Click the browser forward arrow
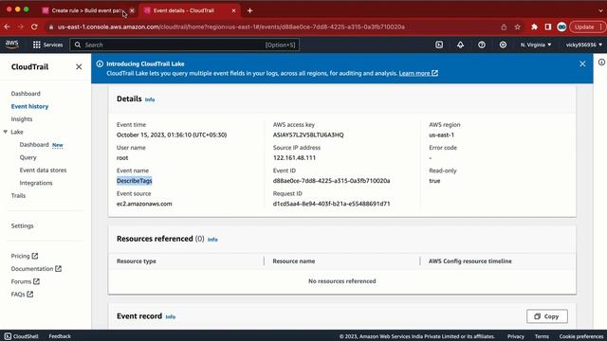This screenshot has width=607, height=341. pos(21,27)
